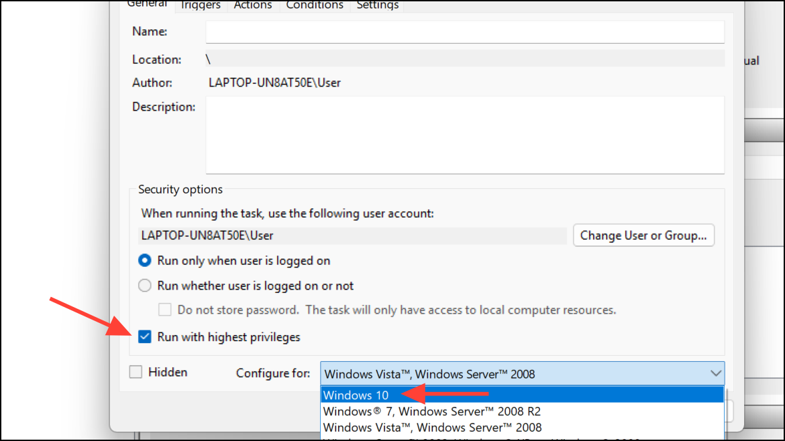
Task: Open the Settings tab
Action: [377, 5]
